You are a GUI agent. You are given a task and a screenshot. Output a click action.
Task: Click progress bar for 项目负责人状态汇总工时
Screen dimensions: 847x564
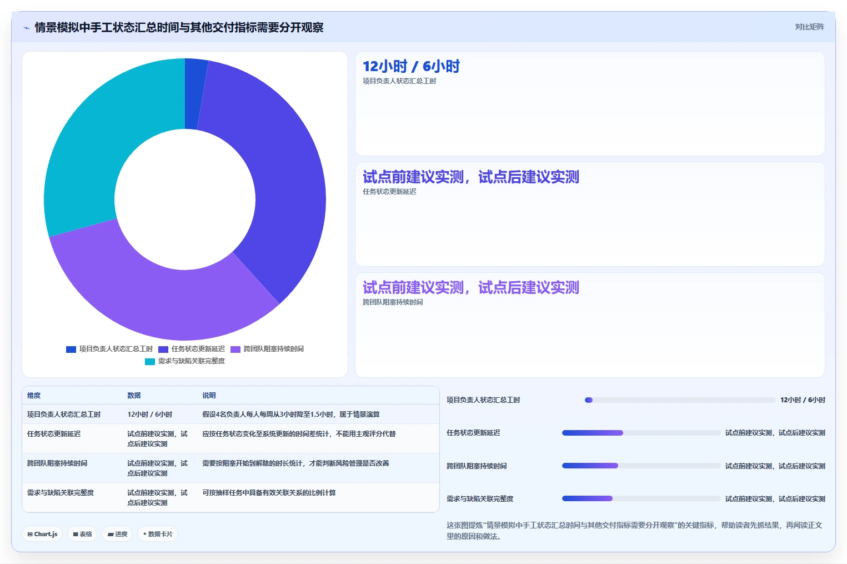(x=680, y=400)
